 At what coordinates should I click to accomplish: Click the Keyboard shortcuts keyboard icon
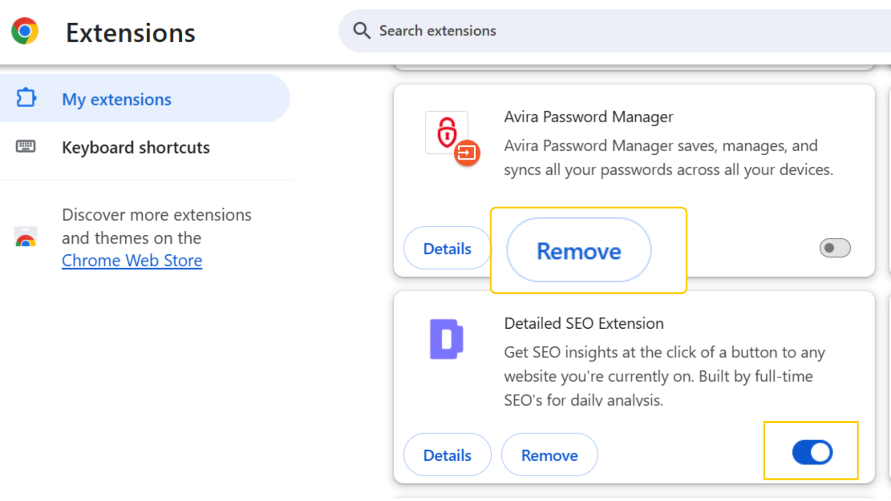(x=26, y=147)
